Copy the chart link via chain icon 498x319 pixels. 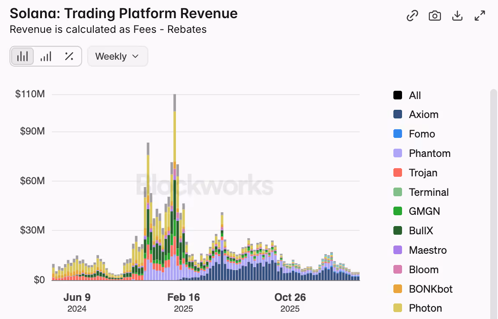[412, 16]
